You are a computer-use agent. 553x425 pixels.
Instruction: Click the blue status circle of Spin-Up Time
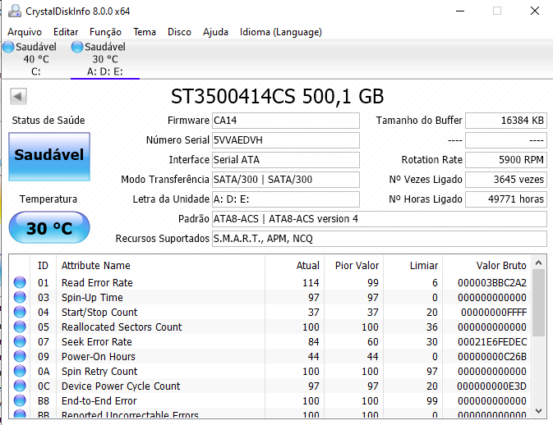[20, 297]
